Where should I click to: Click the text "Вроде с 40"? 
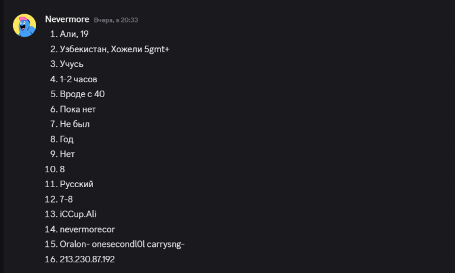pos(82,94)
